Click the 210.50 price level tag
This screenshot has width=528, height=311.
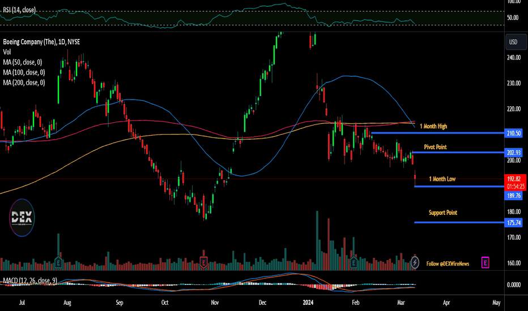click(x=514, y=133)
